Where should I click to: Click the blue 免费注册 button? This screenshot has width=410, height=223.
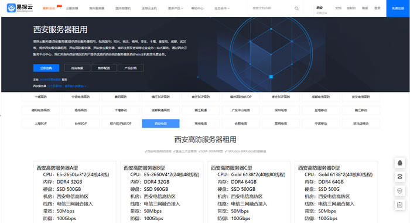pos(398,8)
